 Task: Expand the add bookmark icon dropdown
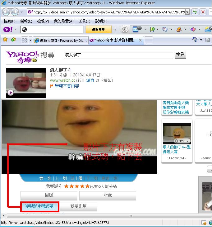coord(158,29)
